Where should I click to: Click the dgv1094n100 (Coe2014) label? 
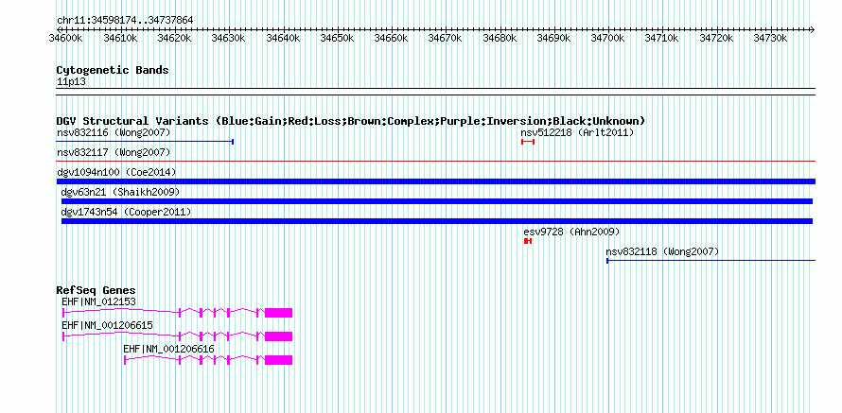pos(116,172)
